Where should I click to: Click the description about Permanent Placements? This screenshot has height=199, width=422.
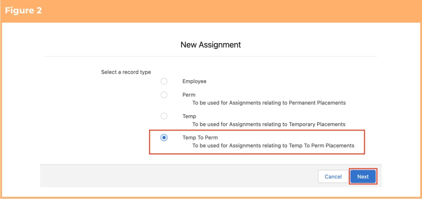[269, 103]
